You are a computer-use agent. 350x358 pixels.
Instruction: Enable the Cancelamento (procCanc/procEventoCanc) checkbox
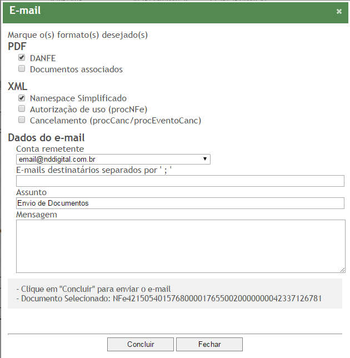[22, 120]
